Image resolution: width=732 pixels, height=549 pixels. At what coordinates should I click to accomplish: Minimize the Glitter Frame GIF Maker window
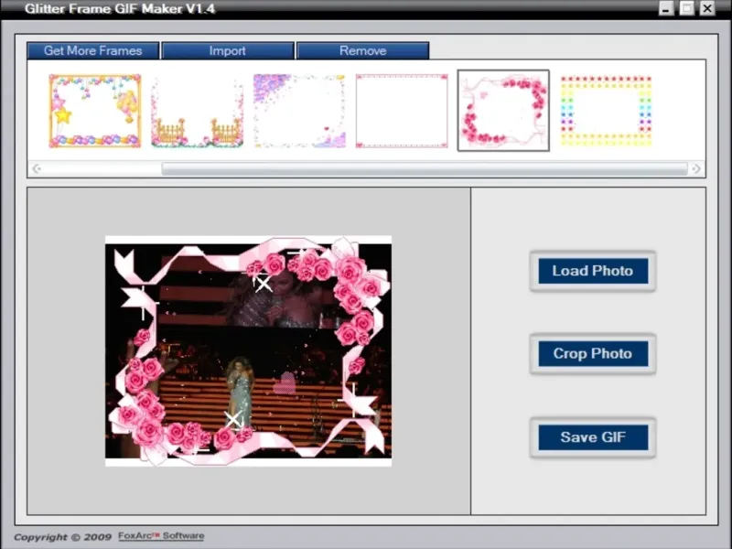(666, 8)
